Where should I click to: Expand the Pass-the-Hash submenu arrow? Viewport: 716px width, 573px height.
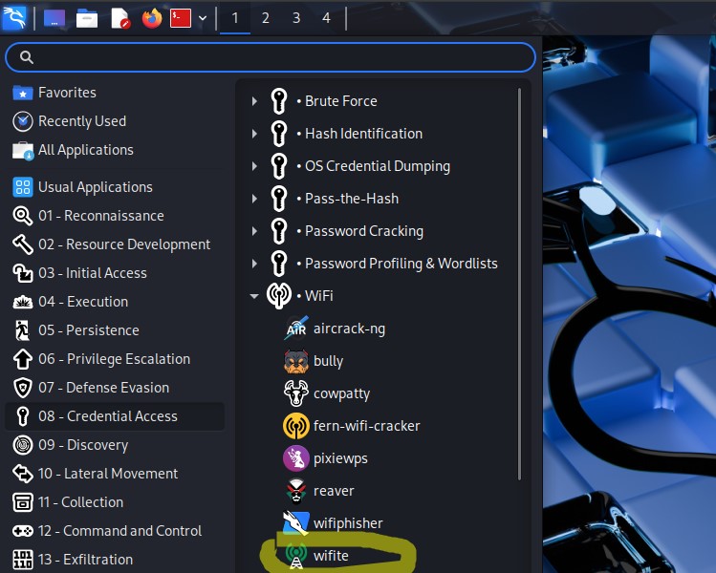tap(255, 199)
